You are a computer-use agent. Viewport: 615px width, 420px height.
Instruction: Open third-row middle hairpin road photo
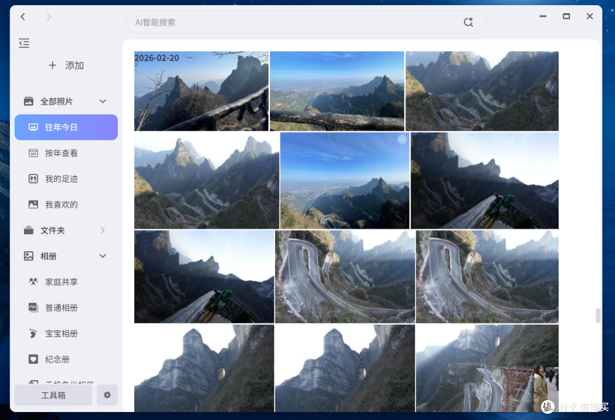345,277
